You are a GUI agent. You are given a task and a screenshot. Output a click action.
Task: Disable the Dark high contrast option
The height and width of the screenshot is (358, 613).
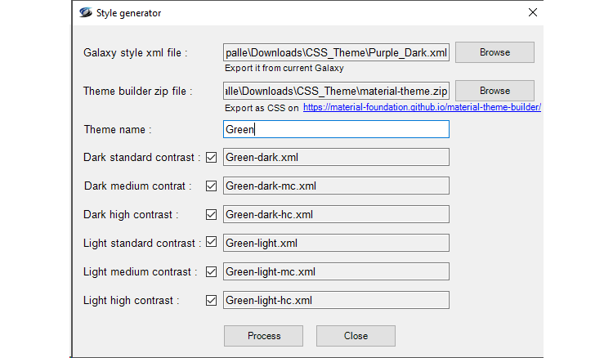212,215
